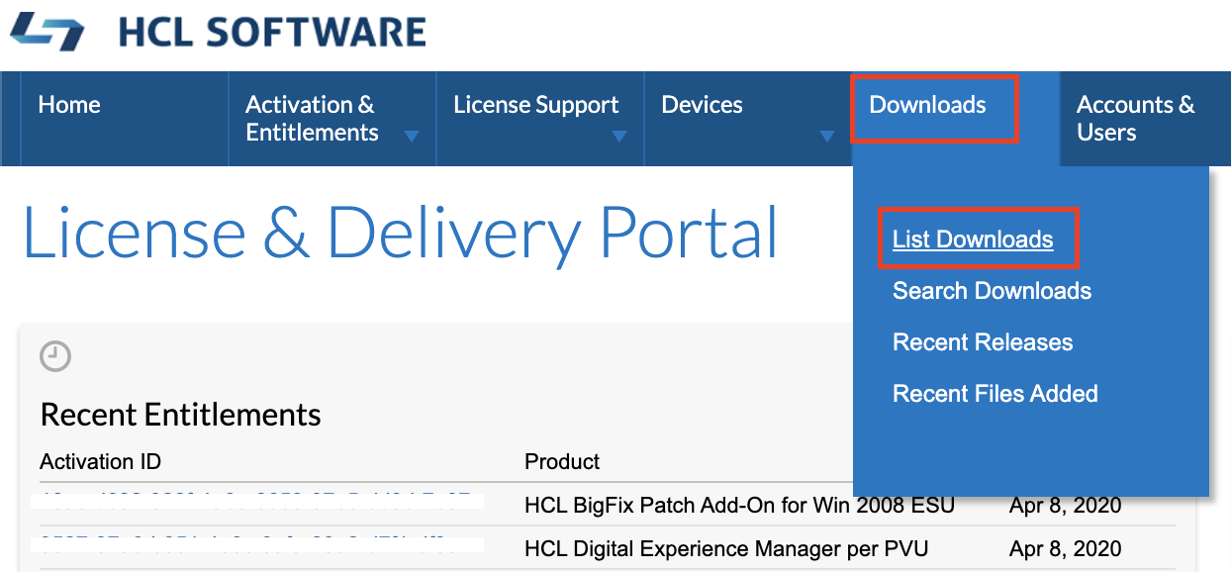The image size is (1231, 572).
Task: Click the Product column header
Action: pos(562,461)
